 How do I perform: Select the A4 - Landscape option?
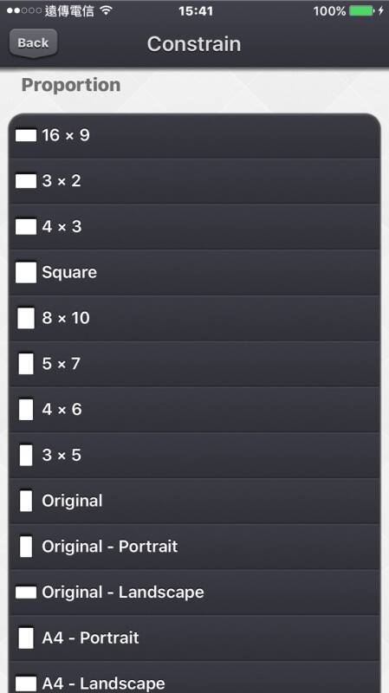[x=194, y=677]
